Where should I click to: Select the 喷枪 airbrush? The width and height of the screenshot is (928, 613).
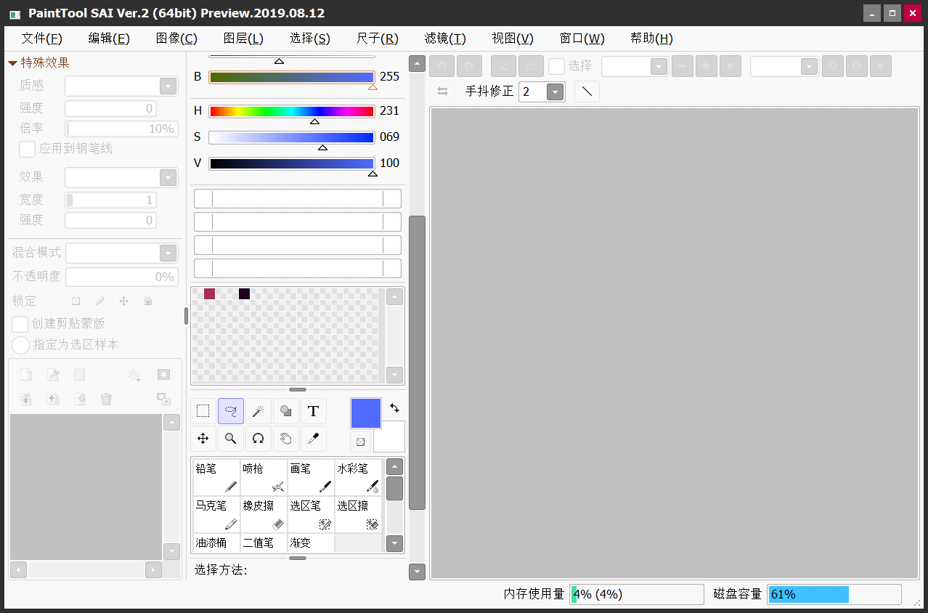[264, 478]
